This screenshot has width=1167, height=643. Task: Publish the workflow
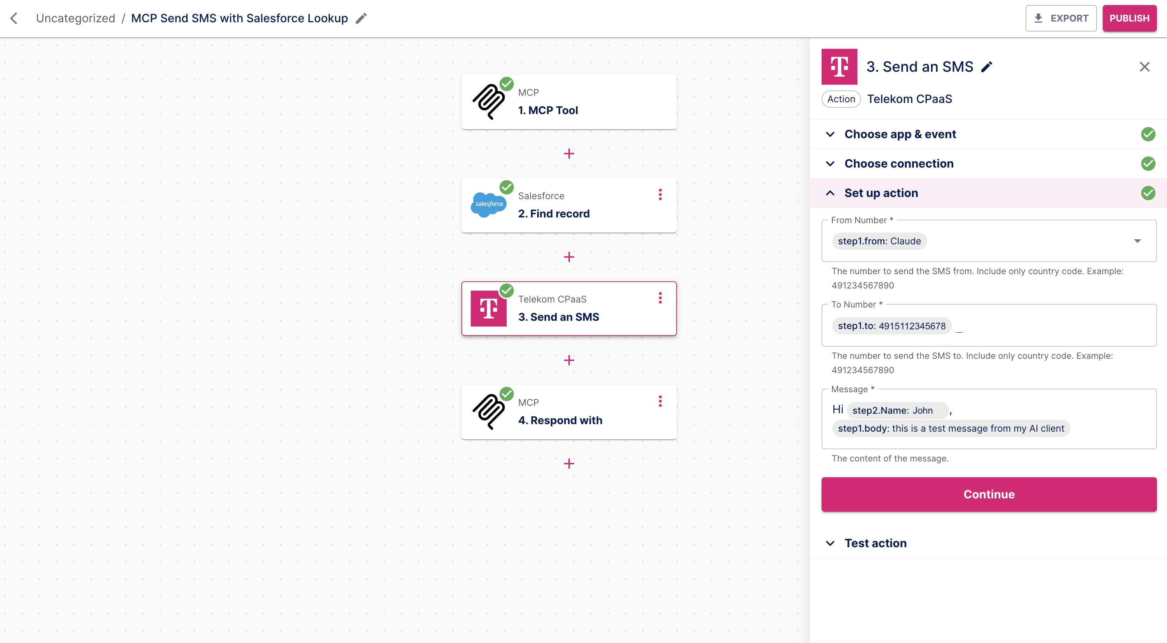tap(1129, 18)
